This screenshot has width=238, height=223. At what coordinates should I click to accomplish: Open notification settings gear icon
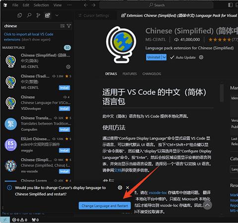tap(120, 188)
